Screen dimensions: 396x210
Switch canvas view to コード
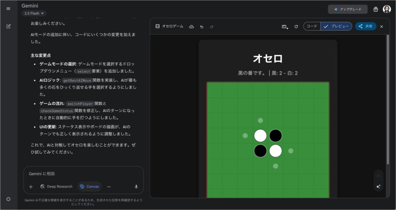coord(312,26)
